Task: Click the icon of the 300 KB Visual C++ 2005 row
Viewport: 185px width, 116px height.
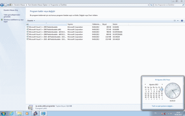Action: pyautogui.click(x=28, y=27)
